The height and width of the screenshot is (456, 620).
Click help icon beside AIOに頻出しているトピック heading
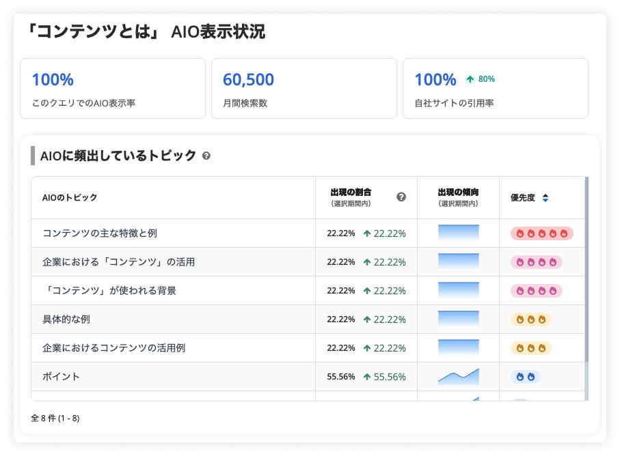pos(206,156)
